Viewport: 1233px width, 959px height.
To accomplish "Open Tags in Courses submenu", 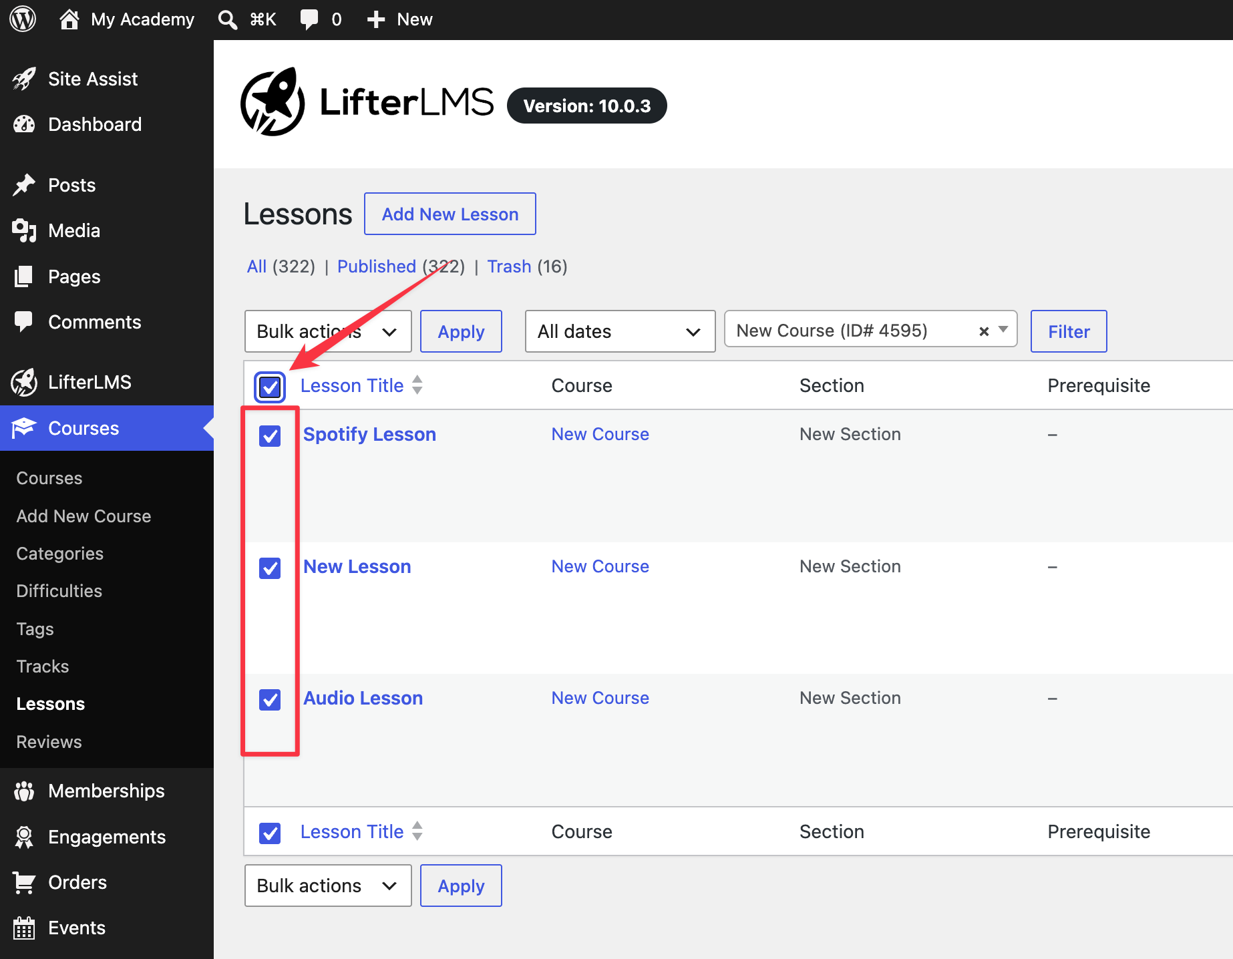I will pos(35,629).
